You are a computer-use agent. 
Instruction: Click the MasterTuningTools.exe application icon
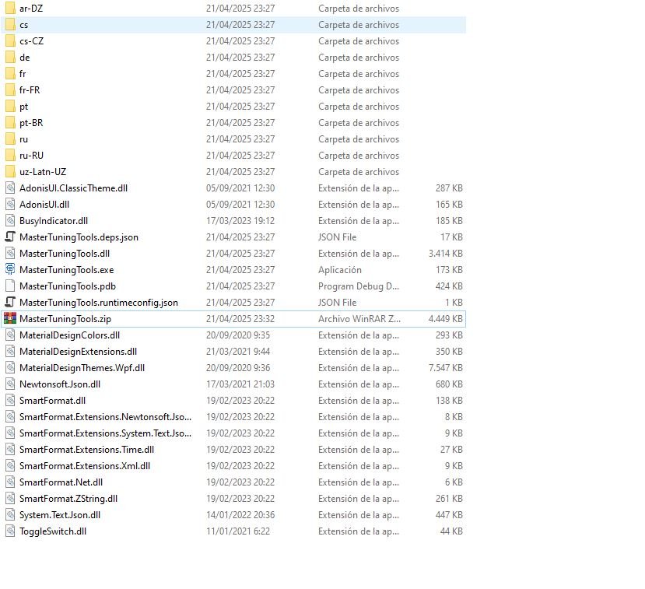coord(10,270)
